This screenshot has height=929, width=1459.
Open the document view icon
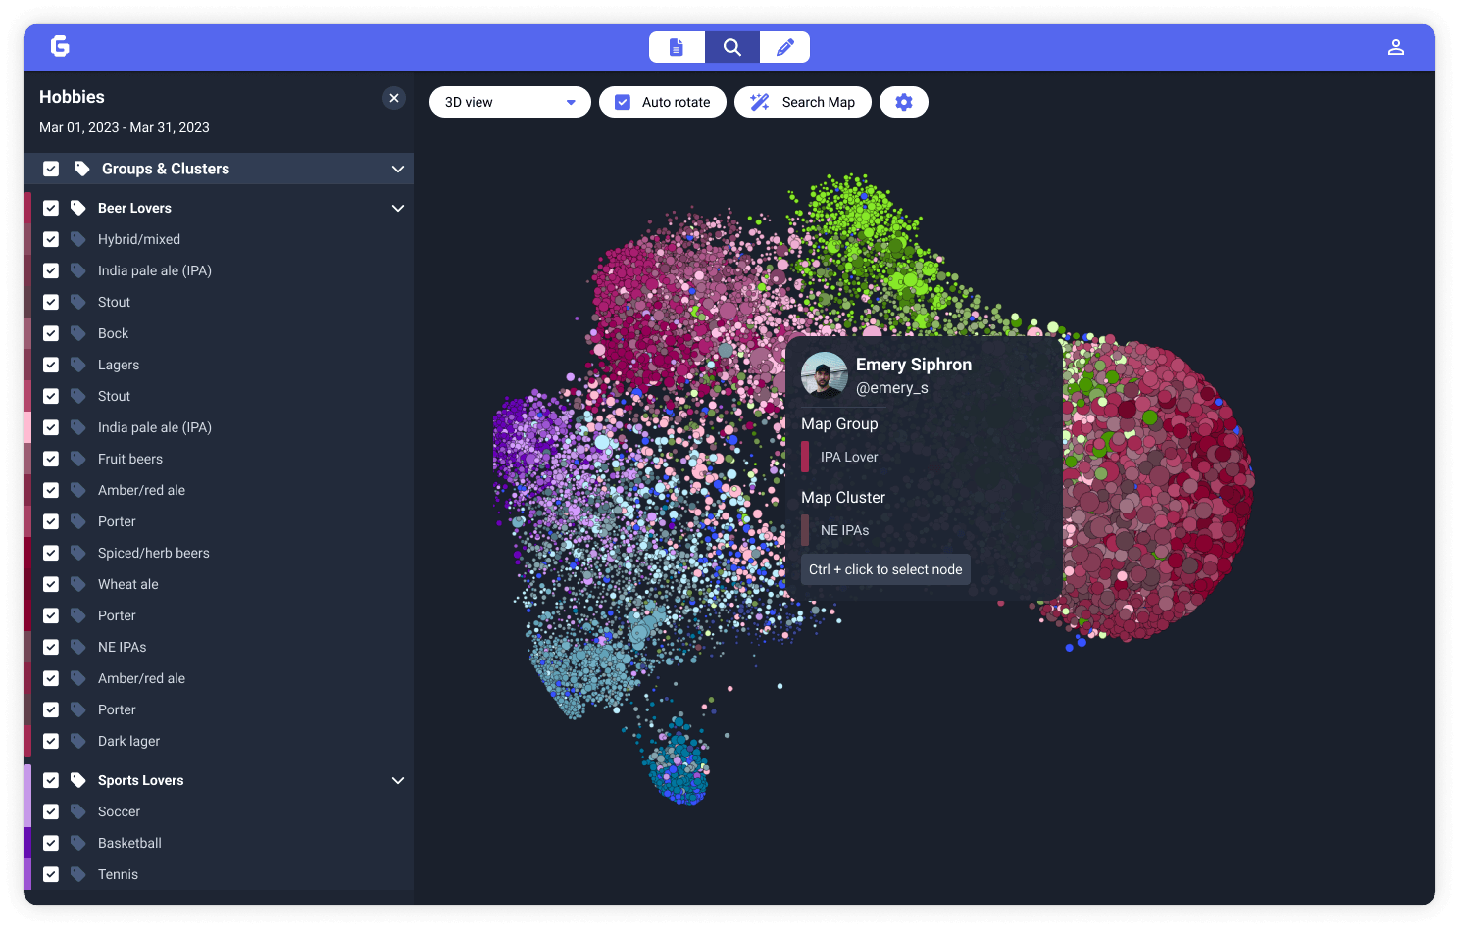click(677, 47)
